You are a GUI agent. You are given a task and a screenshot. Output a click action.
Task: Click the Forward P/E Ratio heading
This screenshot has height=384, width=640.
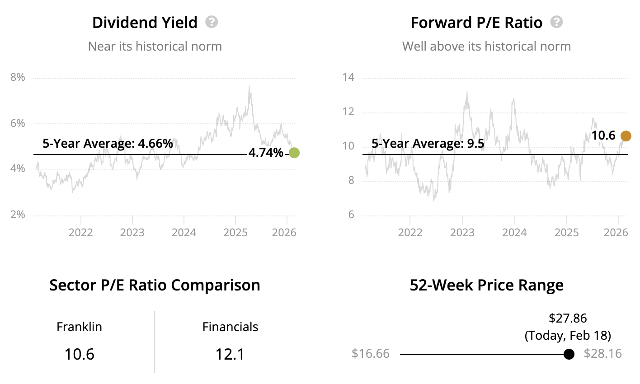point(476,23)
